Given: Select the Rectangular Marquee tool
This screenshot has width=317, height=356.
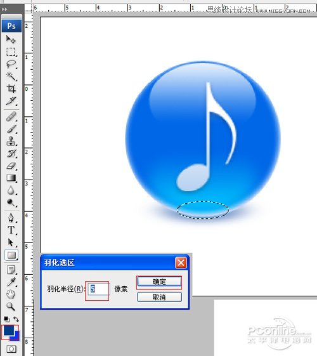Looking at the screenshot, I should pyautogui.click(x=11, y=52).
